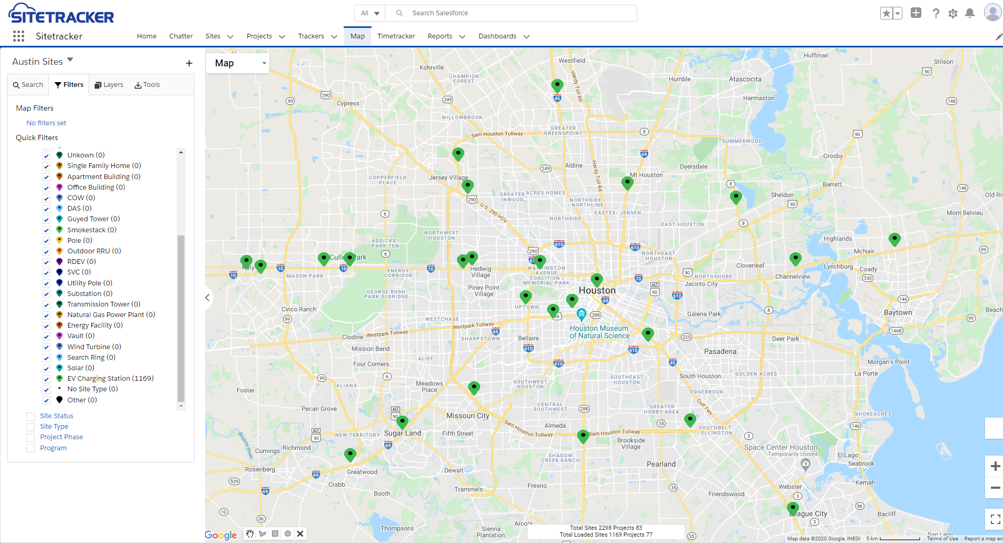This screenshot has width=1003, height=543.
Task: Switch to the Search tab
Action: [x=28, y=85]
